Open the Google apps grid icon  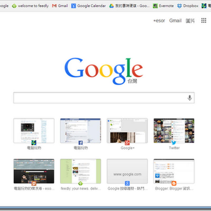pyautogui.click(x=204, y=21)
